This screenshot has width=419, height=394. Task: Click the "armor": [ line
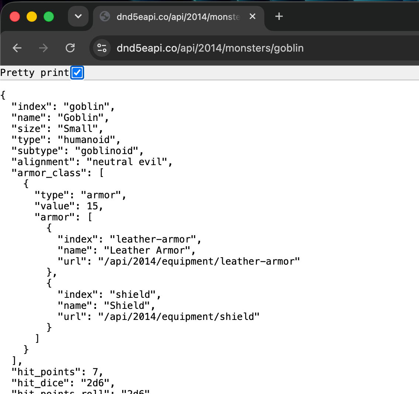pos(63,217)
